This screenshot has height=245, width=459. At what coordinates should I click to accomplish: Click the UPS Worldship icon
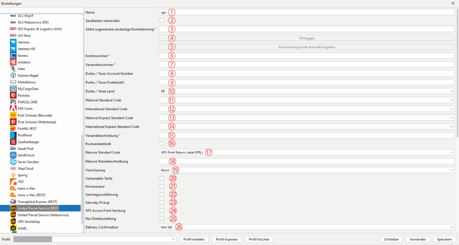pos(13,222)
